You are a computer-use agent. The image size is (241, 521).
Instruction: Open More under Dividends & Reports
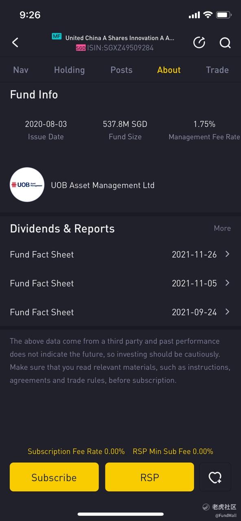point(222,228)
